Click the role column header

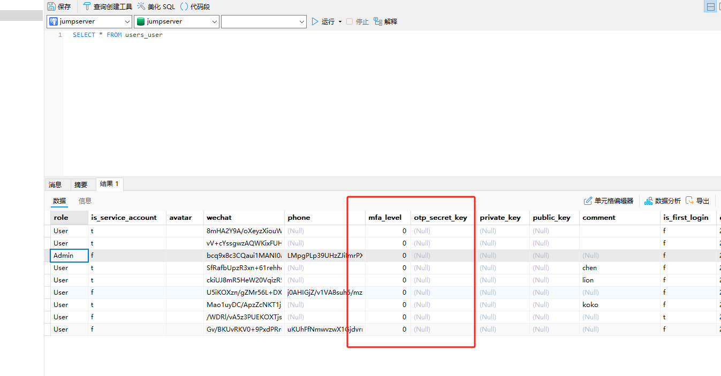tap(70, 218)
